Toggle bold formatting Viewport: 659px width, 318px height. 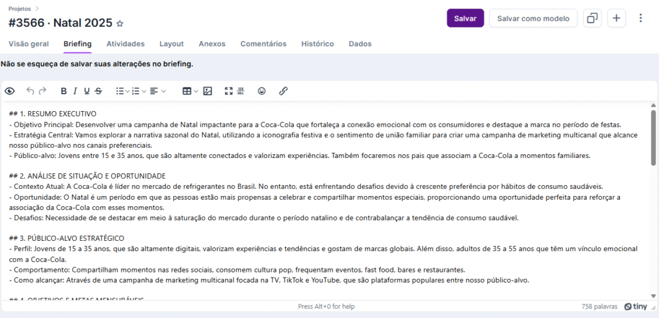pos(64,91)
